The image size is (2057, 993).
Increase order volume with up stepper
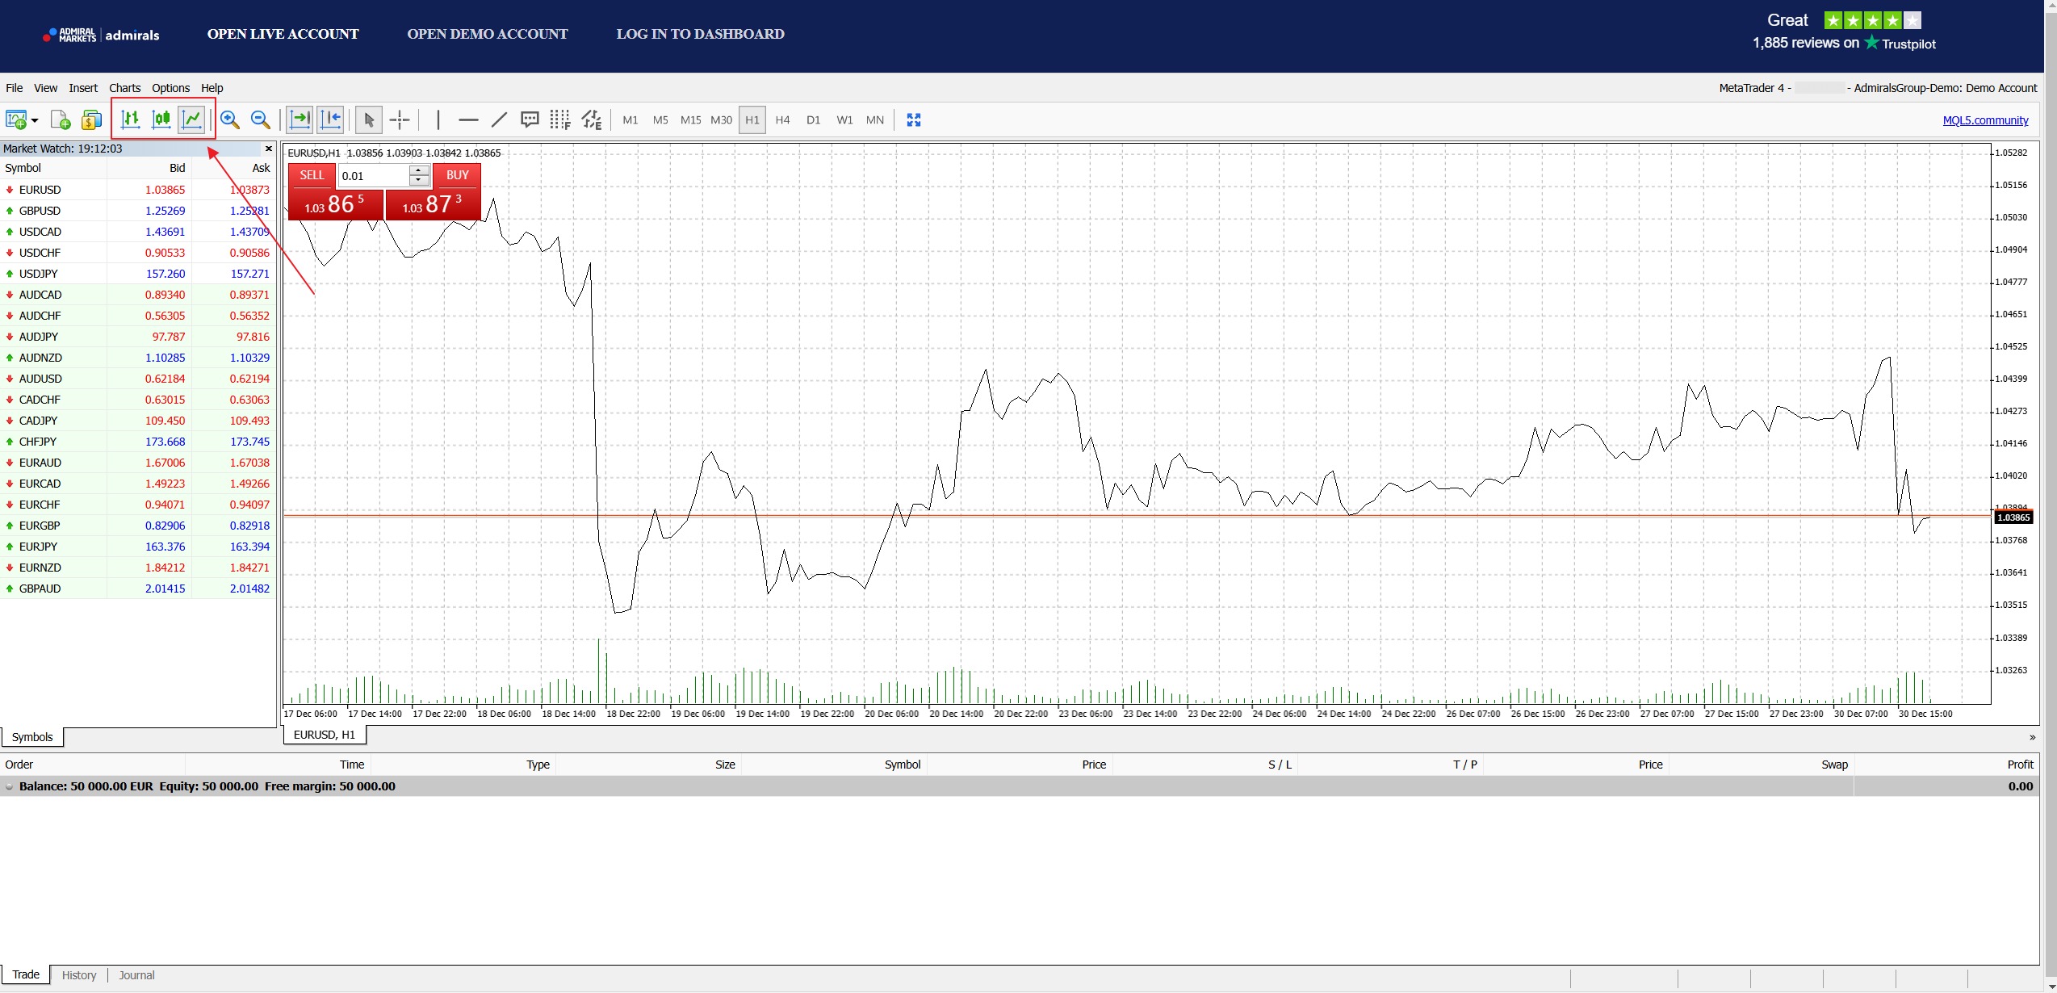coord(418,170)
